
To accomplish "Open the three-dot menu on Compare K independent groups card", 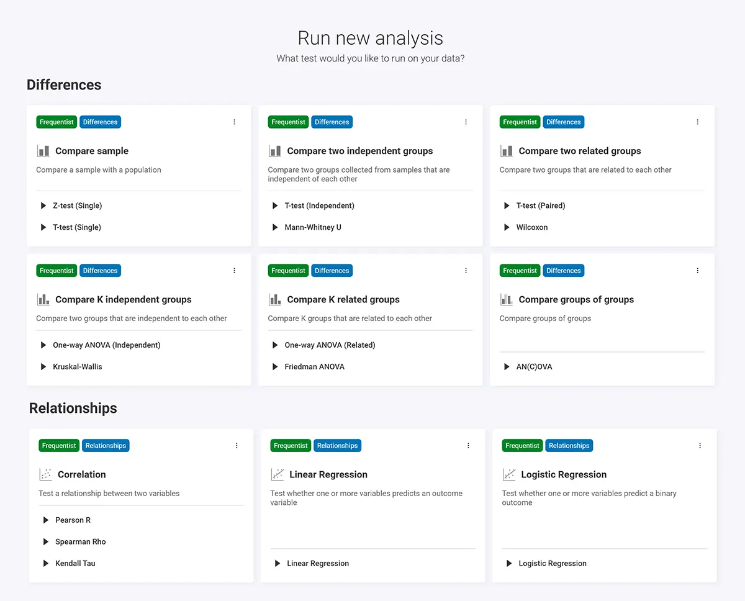I will pyautogui.click(x=234, y=271).
